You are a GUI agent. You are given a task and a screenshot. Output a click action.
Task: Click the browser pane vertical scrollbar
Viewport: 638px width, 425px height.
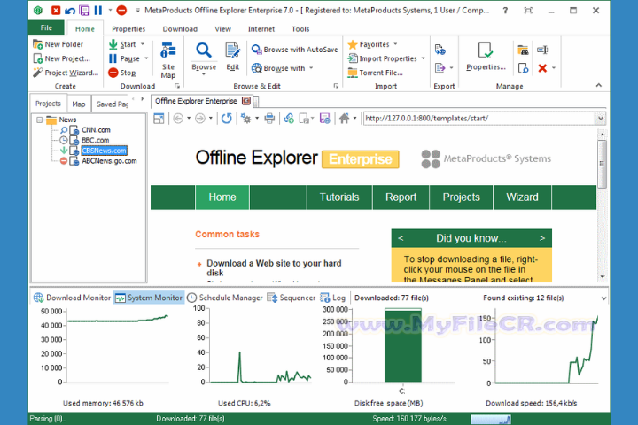point(603,165)
